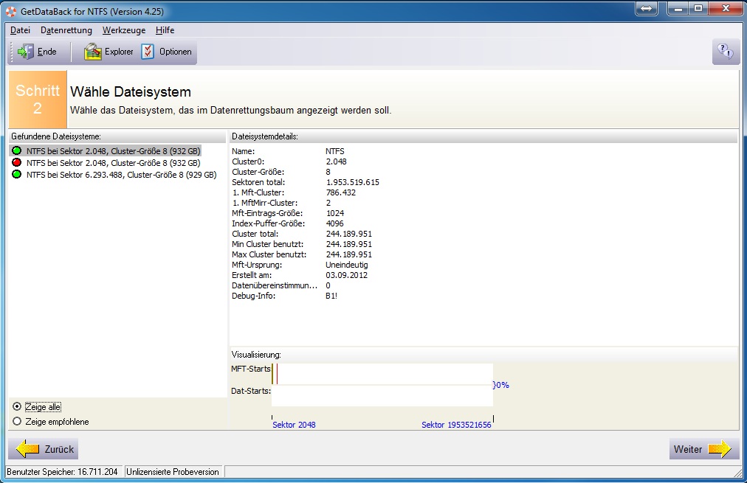Click the Optionen toolbar label
The image size is (747, 483).
pyautogui.click(x=176, y=52)
